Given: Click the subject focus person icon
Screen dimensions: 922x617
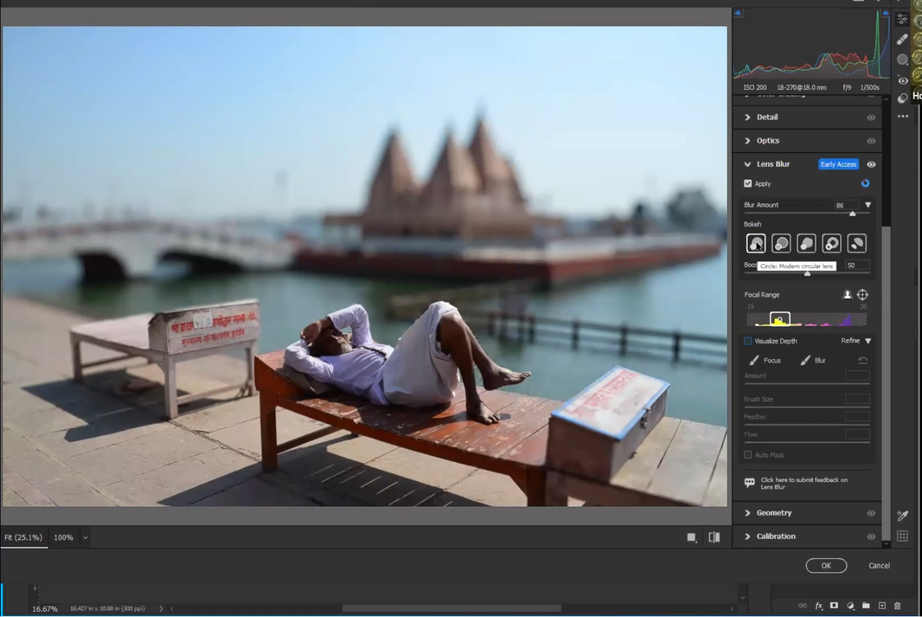Looking at the screenshot, I should (x=847, y=294).
